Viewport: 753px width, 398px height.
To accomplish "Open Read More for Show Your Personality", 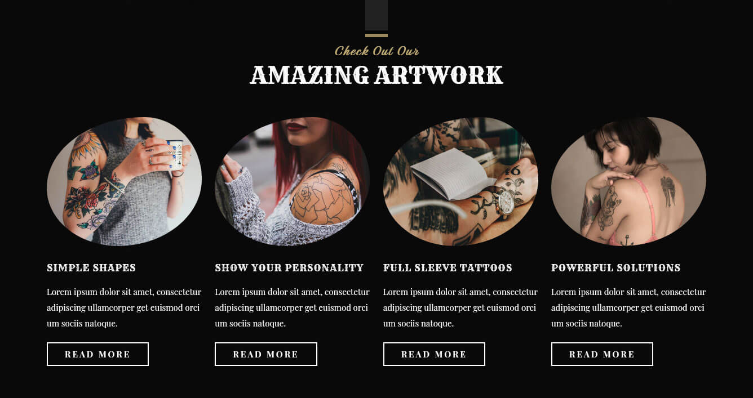I will tap(265, 354).
